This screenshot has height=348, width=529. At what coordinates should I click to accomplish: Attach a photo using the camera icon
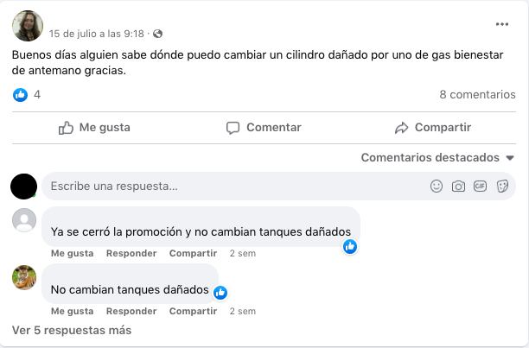458,186
